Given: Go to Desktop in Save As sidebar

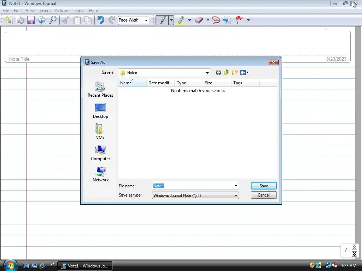Looking at the screenshot, I should [x=100, y=111].
